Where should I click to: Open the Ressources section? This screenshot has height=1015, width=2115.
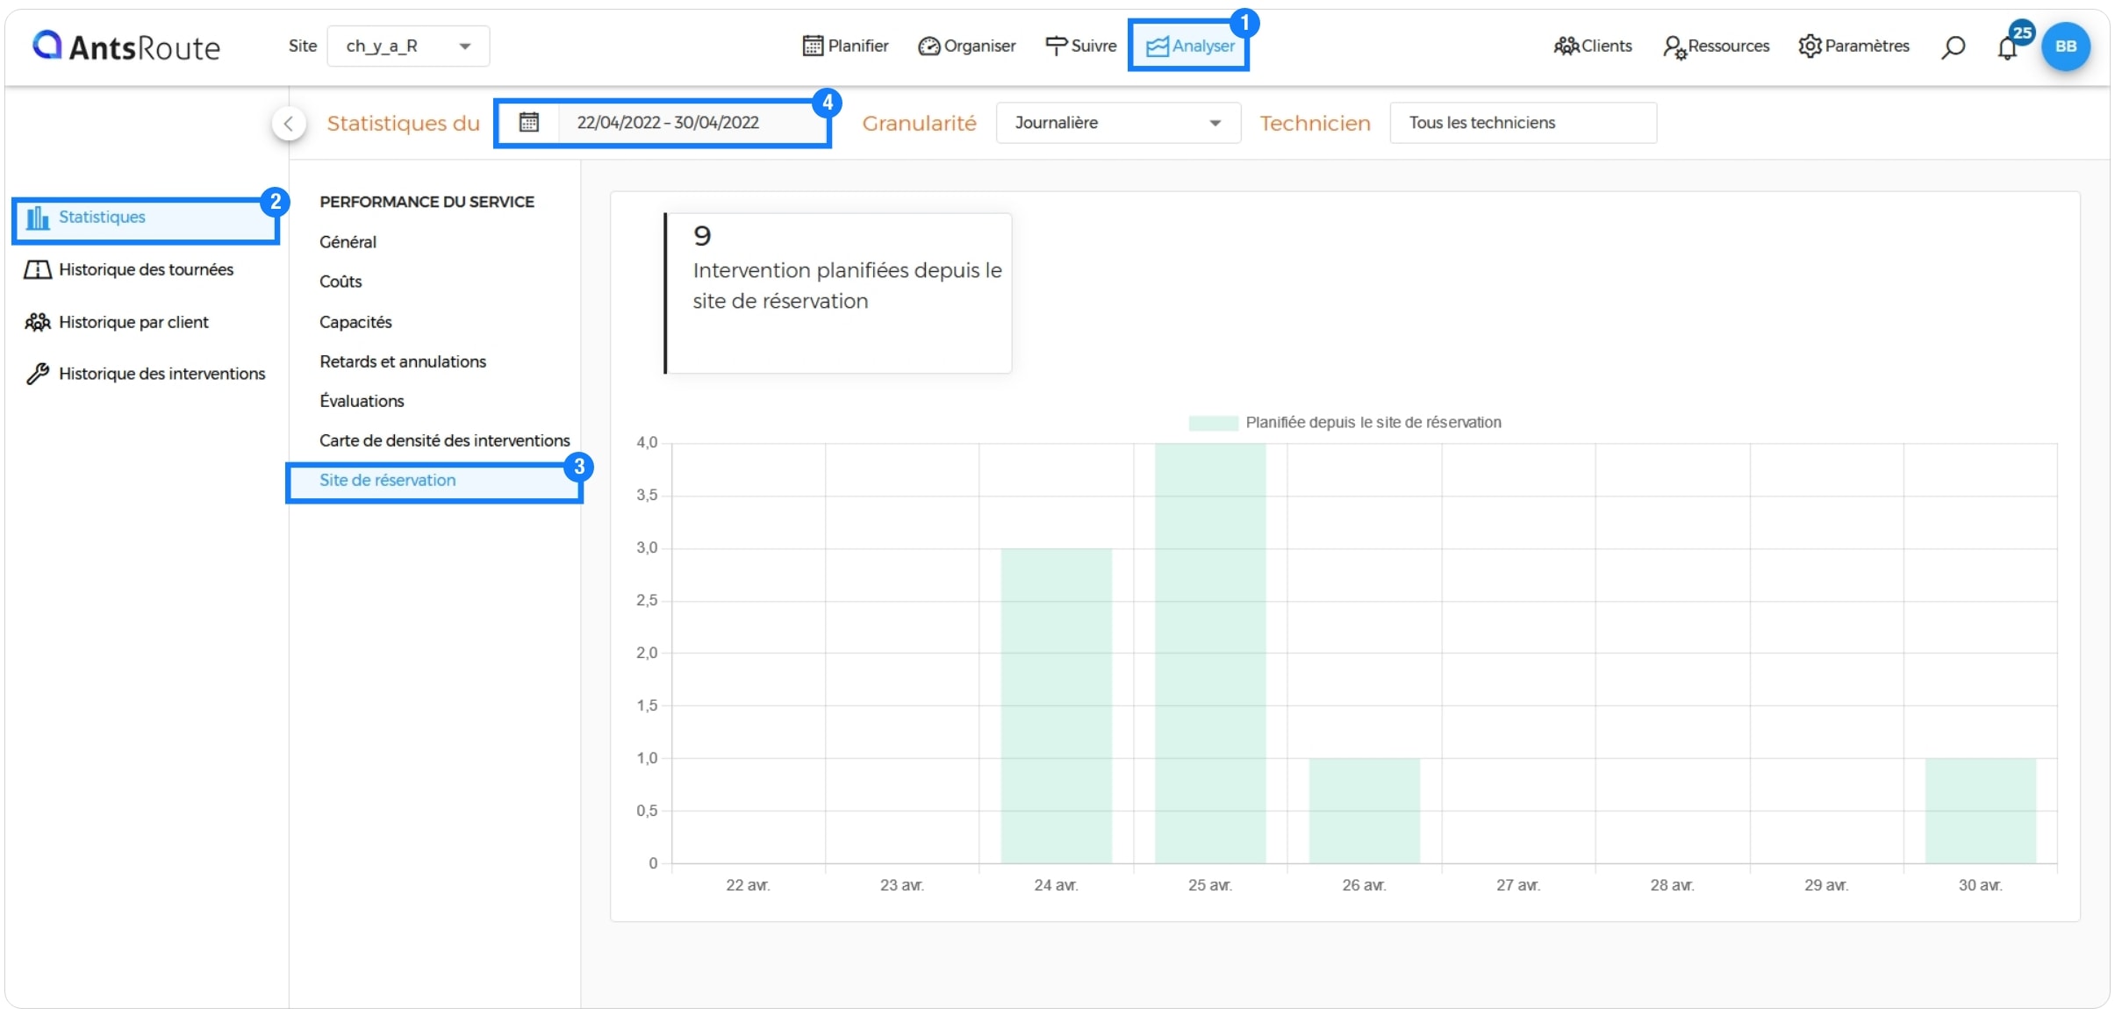(x=1715, y=46)
